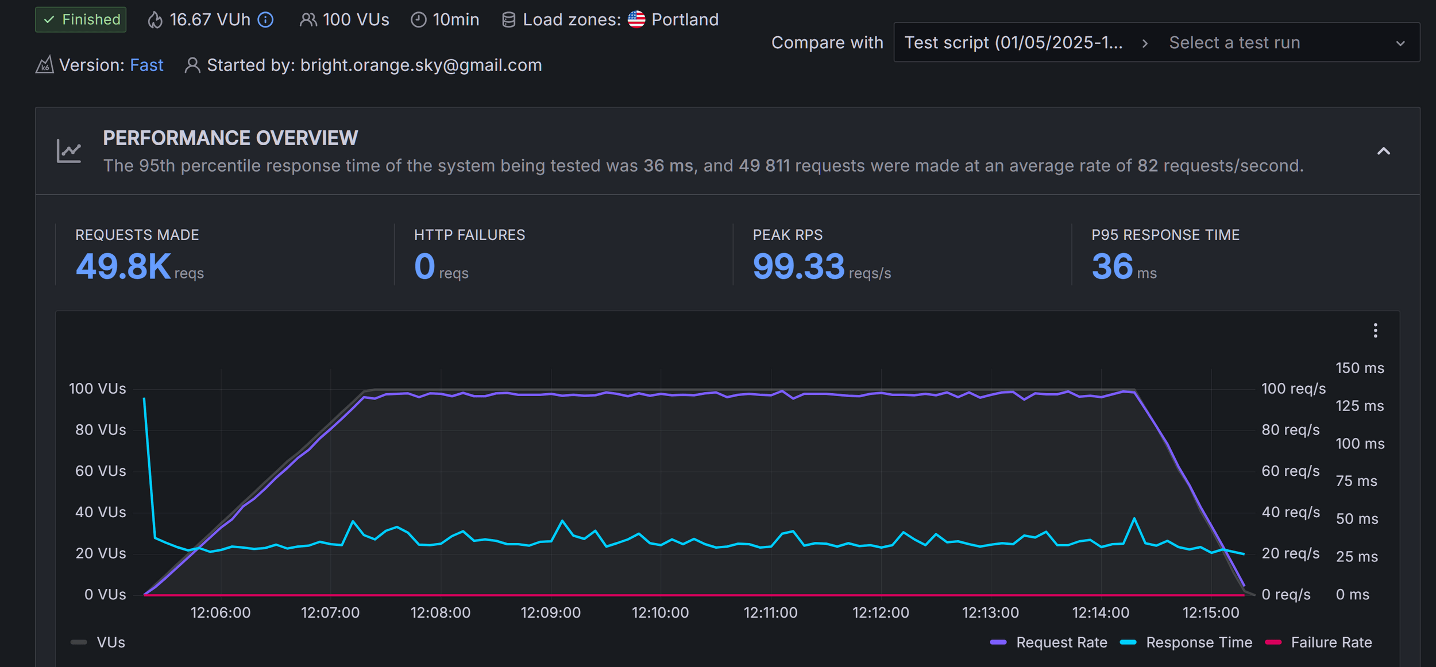Click the Portland US flag icon

[636, 20]
